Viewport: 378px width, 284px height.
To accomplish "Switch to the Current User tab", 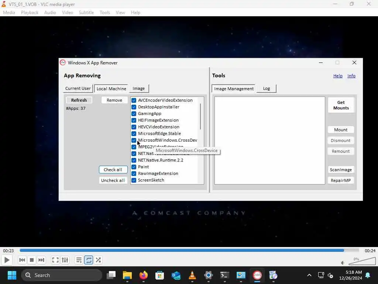I will pyautogui.click(x=78, y=88).
